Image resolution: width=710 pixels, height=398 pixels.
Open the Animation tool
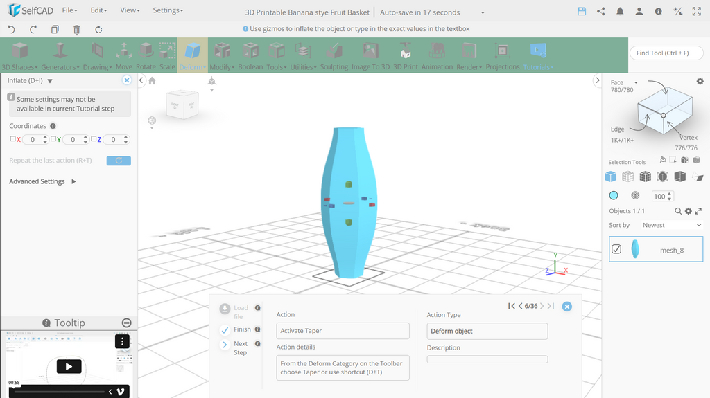437,56
